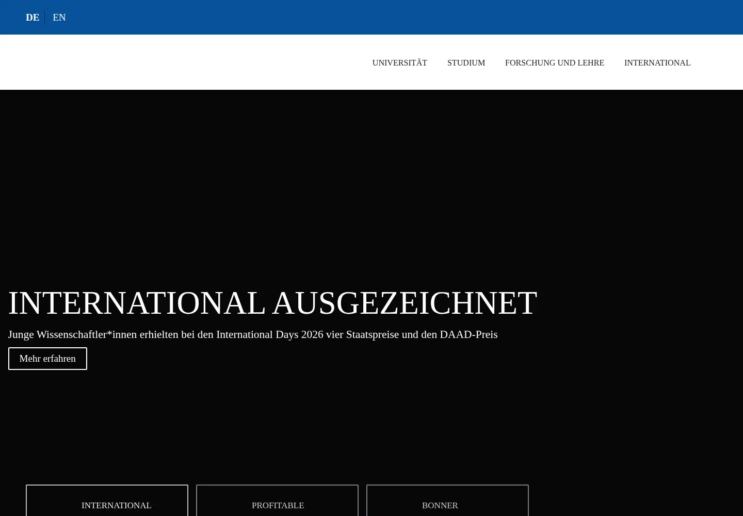Select the BONNER slide tab
The height and width of the screenshot is (516, 743).
[447, 501]
